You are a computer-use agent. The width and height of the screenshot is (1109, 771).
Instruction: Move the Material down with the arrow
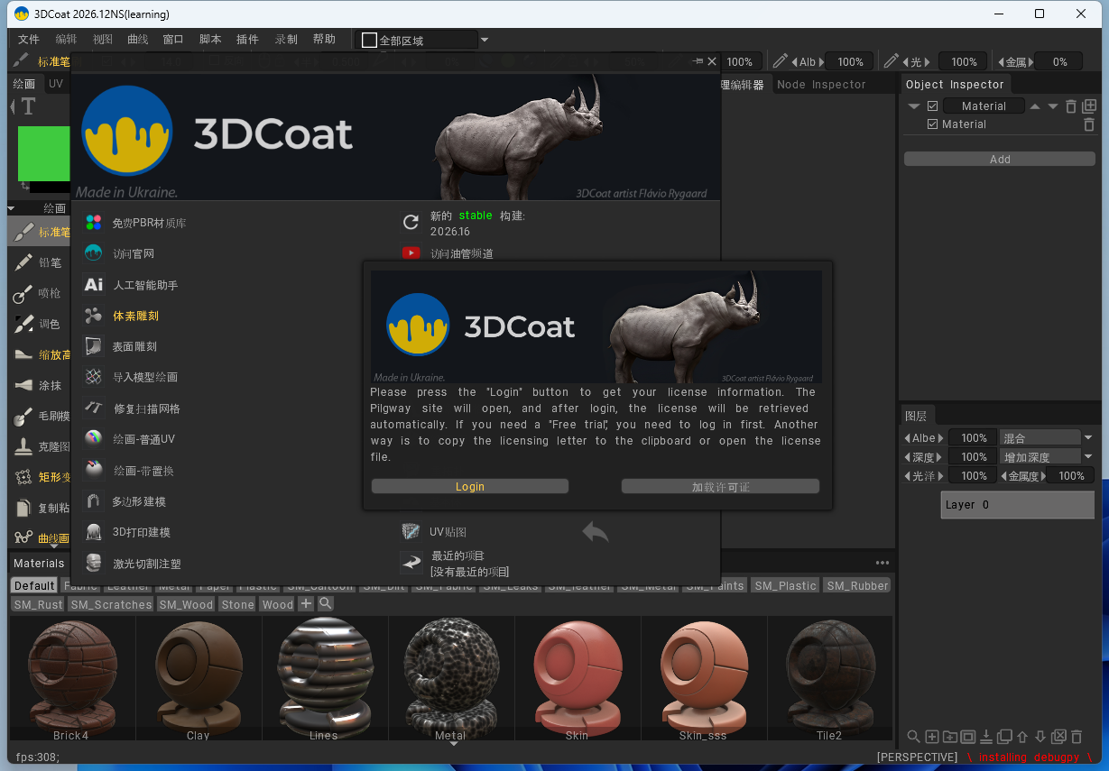[1052, 106]
